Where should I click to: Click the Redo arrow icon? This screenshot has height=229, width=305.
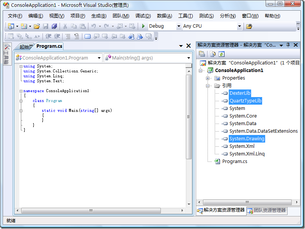106,26
